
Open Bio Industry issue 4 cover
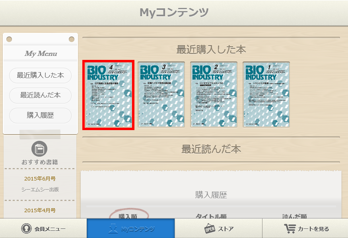[108, 95]
